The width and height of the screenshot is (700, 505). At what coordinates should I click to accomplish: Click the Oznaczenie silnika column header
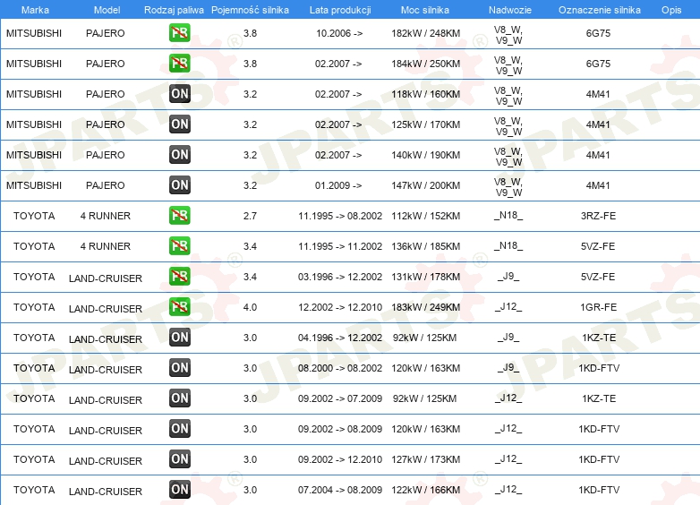click(x=599, y=10)
